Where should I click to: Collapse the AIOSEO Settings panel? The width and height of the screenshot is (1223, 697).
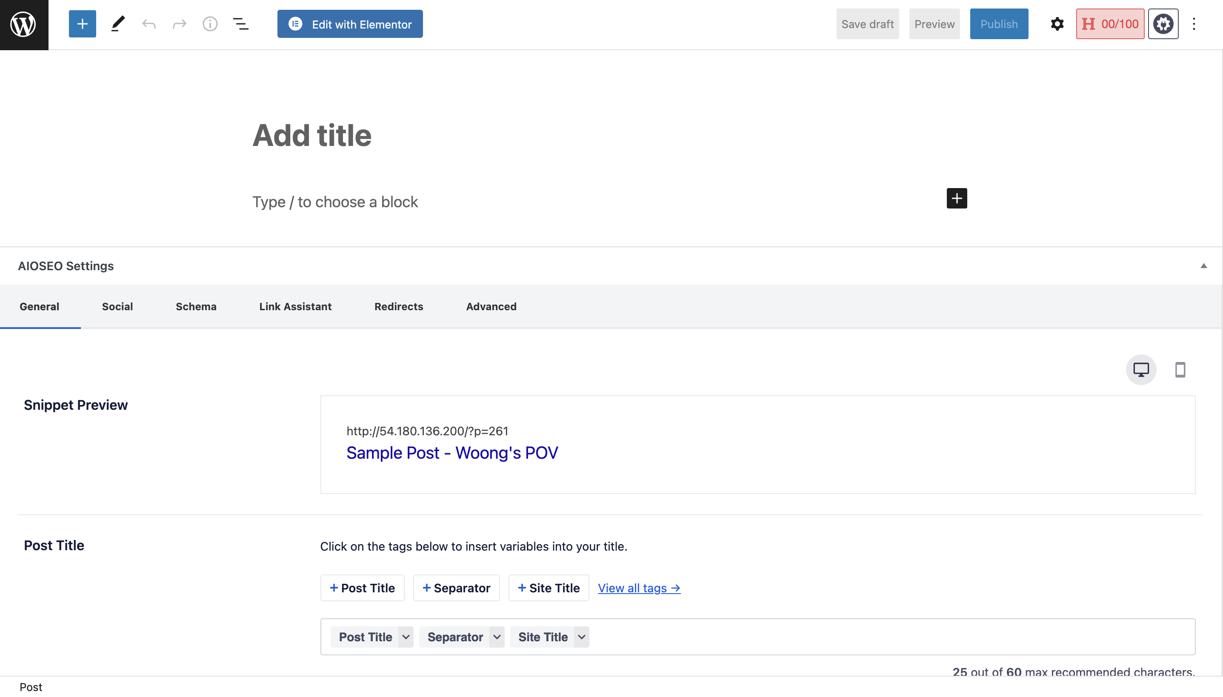(x=1203, y=266)
